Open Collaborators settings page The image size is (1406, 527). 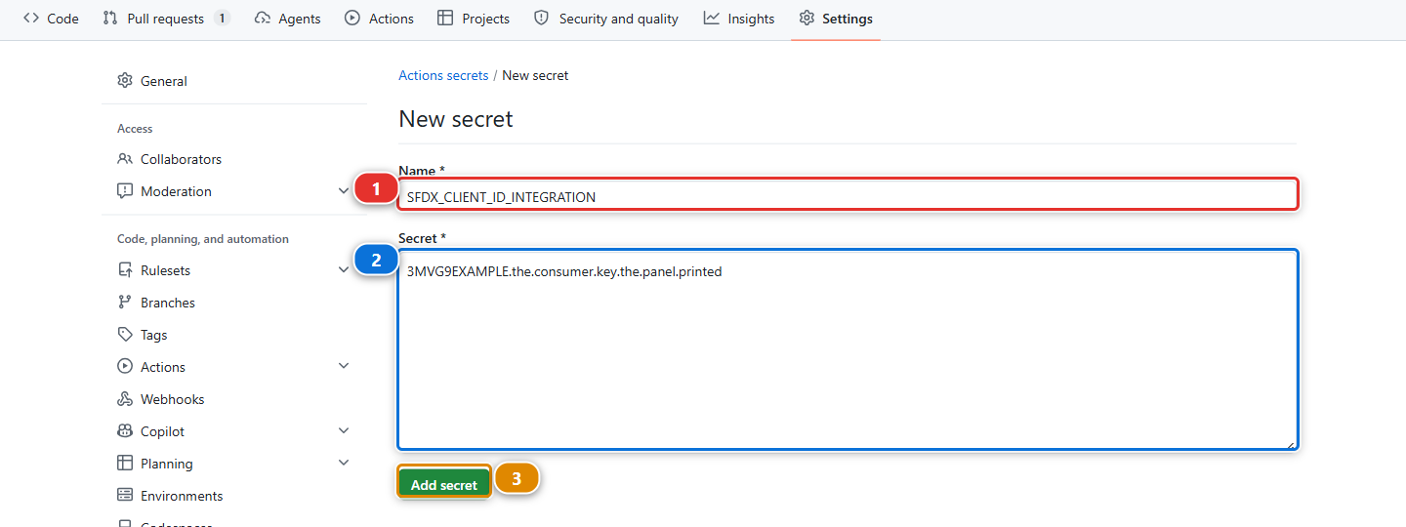[x=234, y=159]
